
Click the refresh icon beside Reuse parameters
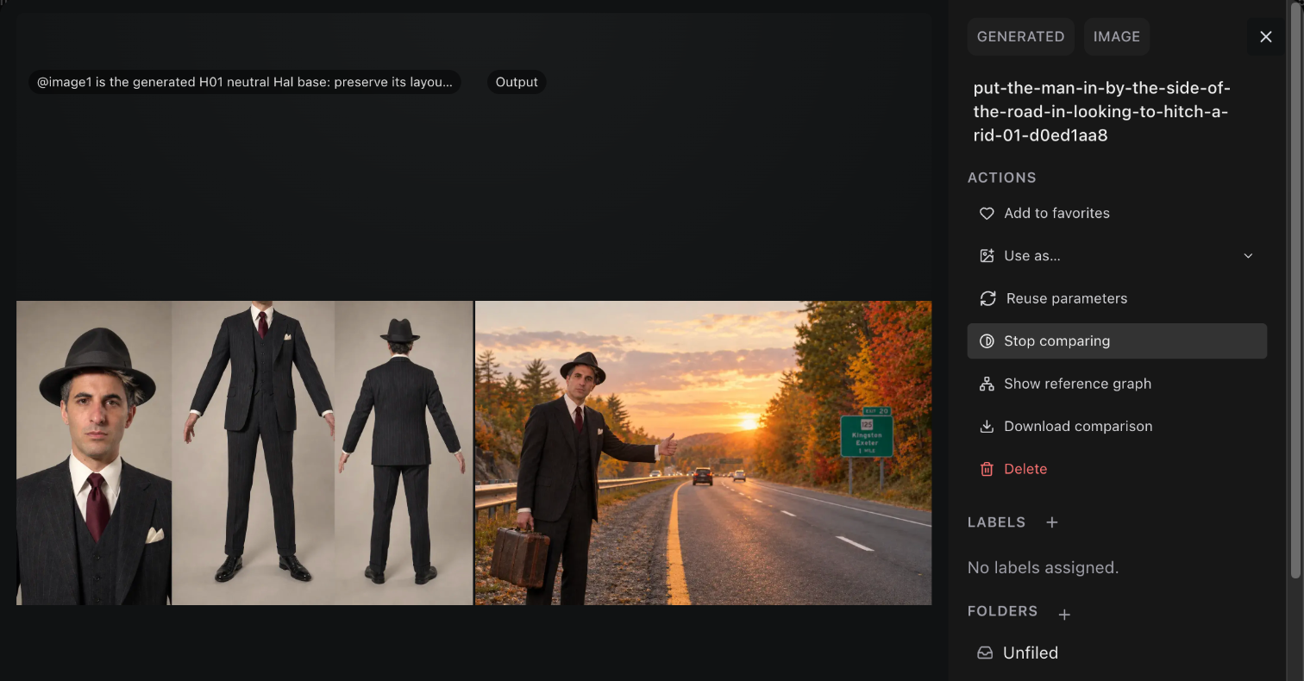pos(987,298)
